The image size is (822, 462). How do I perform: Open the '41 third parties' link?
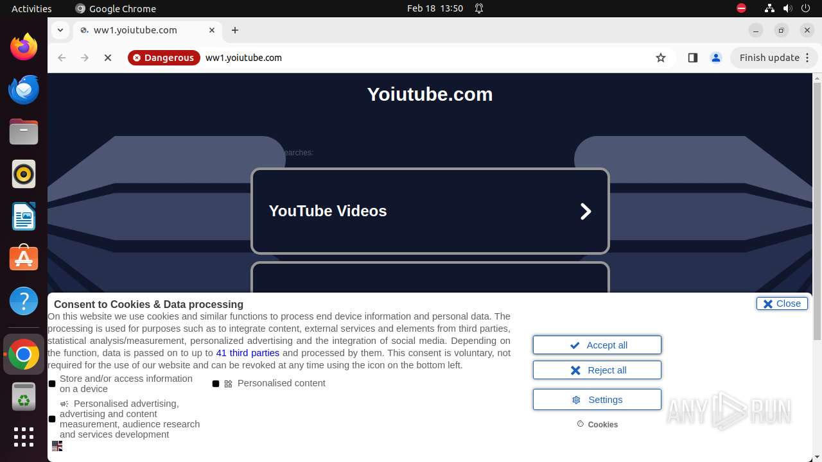248,353
